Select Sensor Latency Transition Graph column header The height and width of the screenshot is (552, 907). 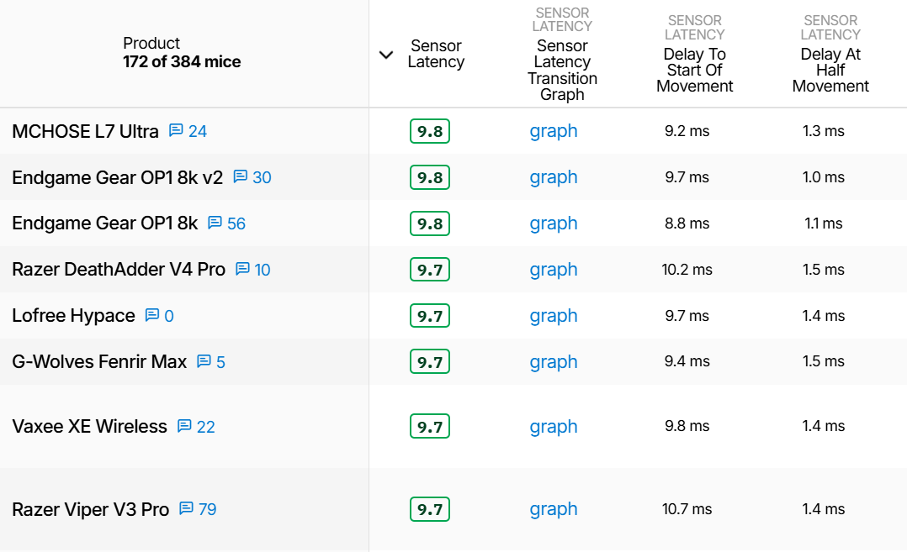click(562, 70)
